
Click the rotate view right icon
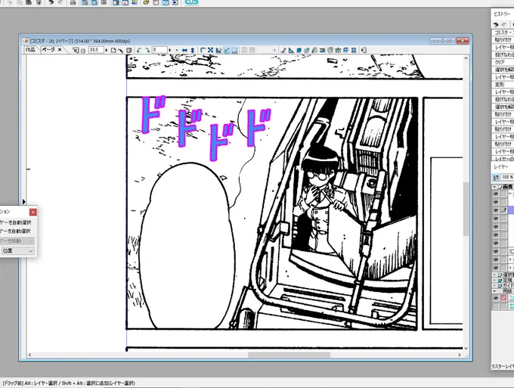(x=147, y=50)
